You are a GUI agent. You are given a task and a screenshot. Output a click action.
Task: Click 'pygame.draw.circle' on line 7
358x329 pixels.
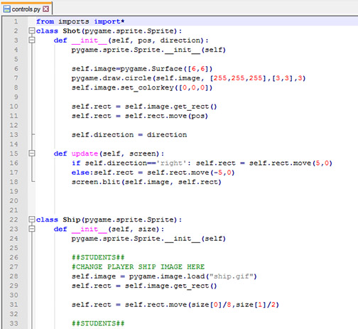[x=112, y=78]
